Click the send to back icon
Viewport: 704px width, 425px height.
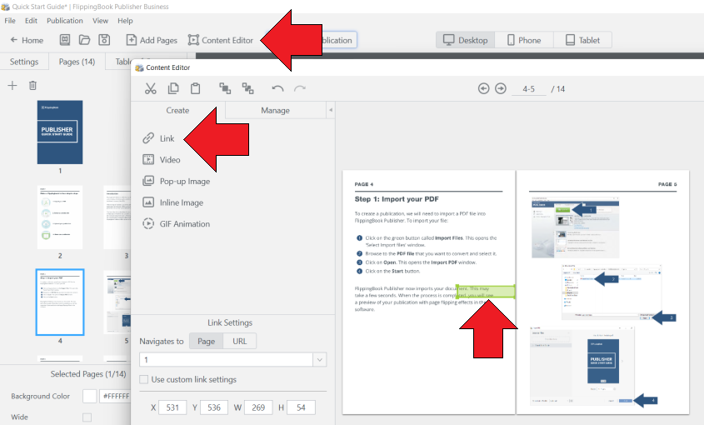coord(247,88)
